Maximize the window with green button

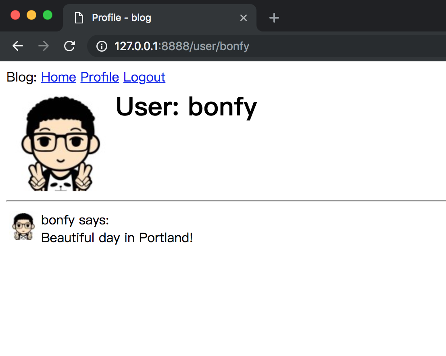[x=48, y=15]
